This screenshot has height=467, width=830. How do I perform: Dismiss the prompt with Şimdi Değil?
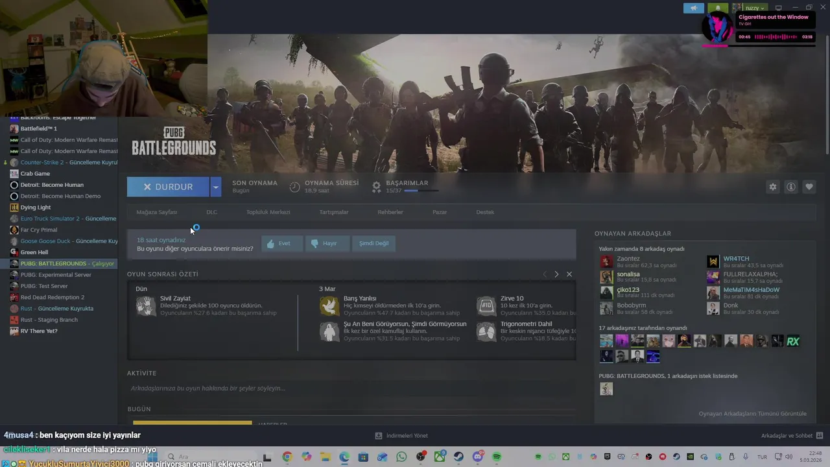[x=374, y=243]
